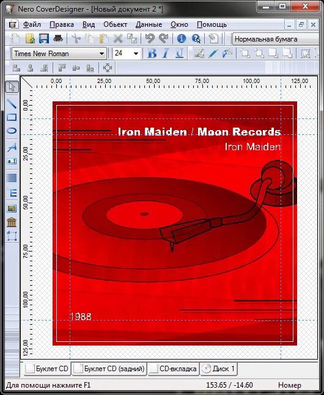Open the Помощь menu
This screenshot has height=395, width=324.
pyautogui.click(x=212, y=24)
